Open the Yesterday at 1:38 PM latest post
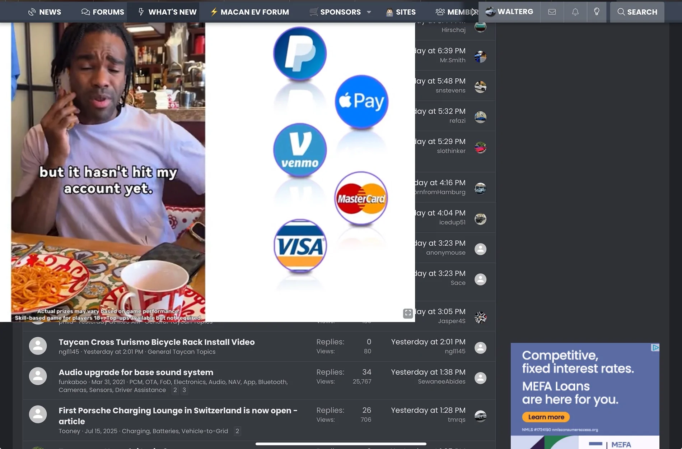The width and height of the screenshot is (682, 449). (x=428, y=372)
